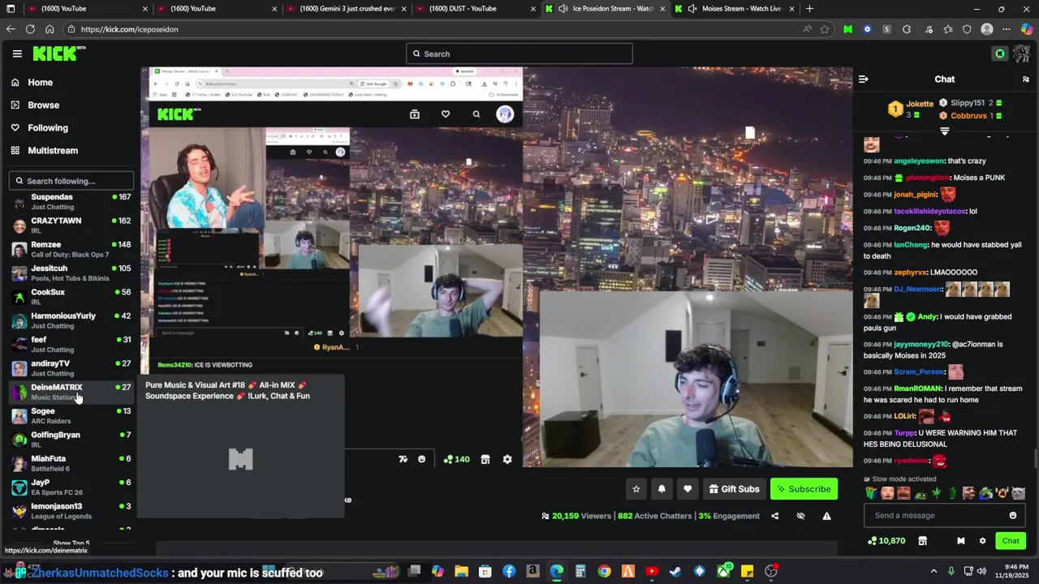Favorite the stream with the star icon
The height and width of the screenshot is (584, 1039).
pos(636,489)
